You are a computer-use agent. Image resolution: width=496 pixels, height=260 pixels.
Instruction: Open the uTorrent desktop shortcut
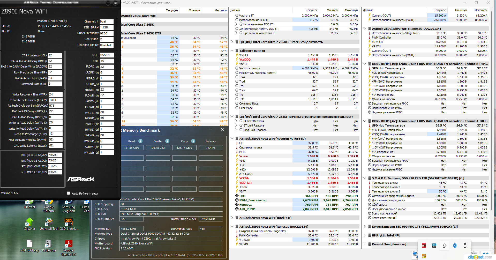pos(29,204)
